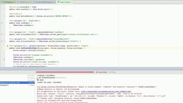183x103 pixels.
Task: Close the FirstTest.java tab
Action: click(x=15, y=2)
